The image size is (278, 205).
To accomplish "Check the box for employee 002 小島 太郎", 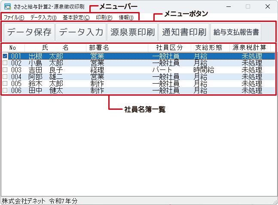I will (x=5, y=62).
